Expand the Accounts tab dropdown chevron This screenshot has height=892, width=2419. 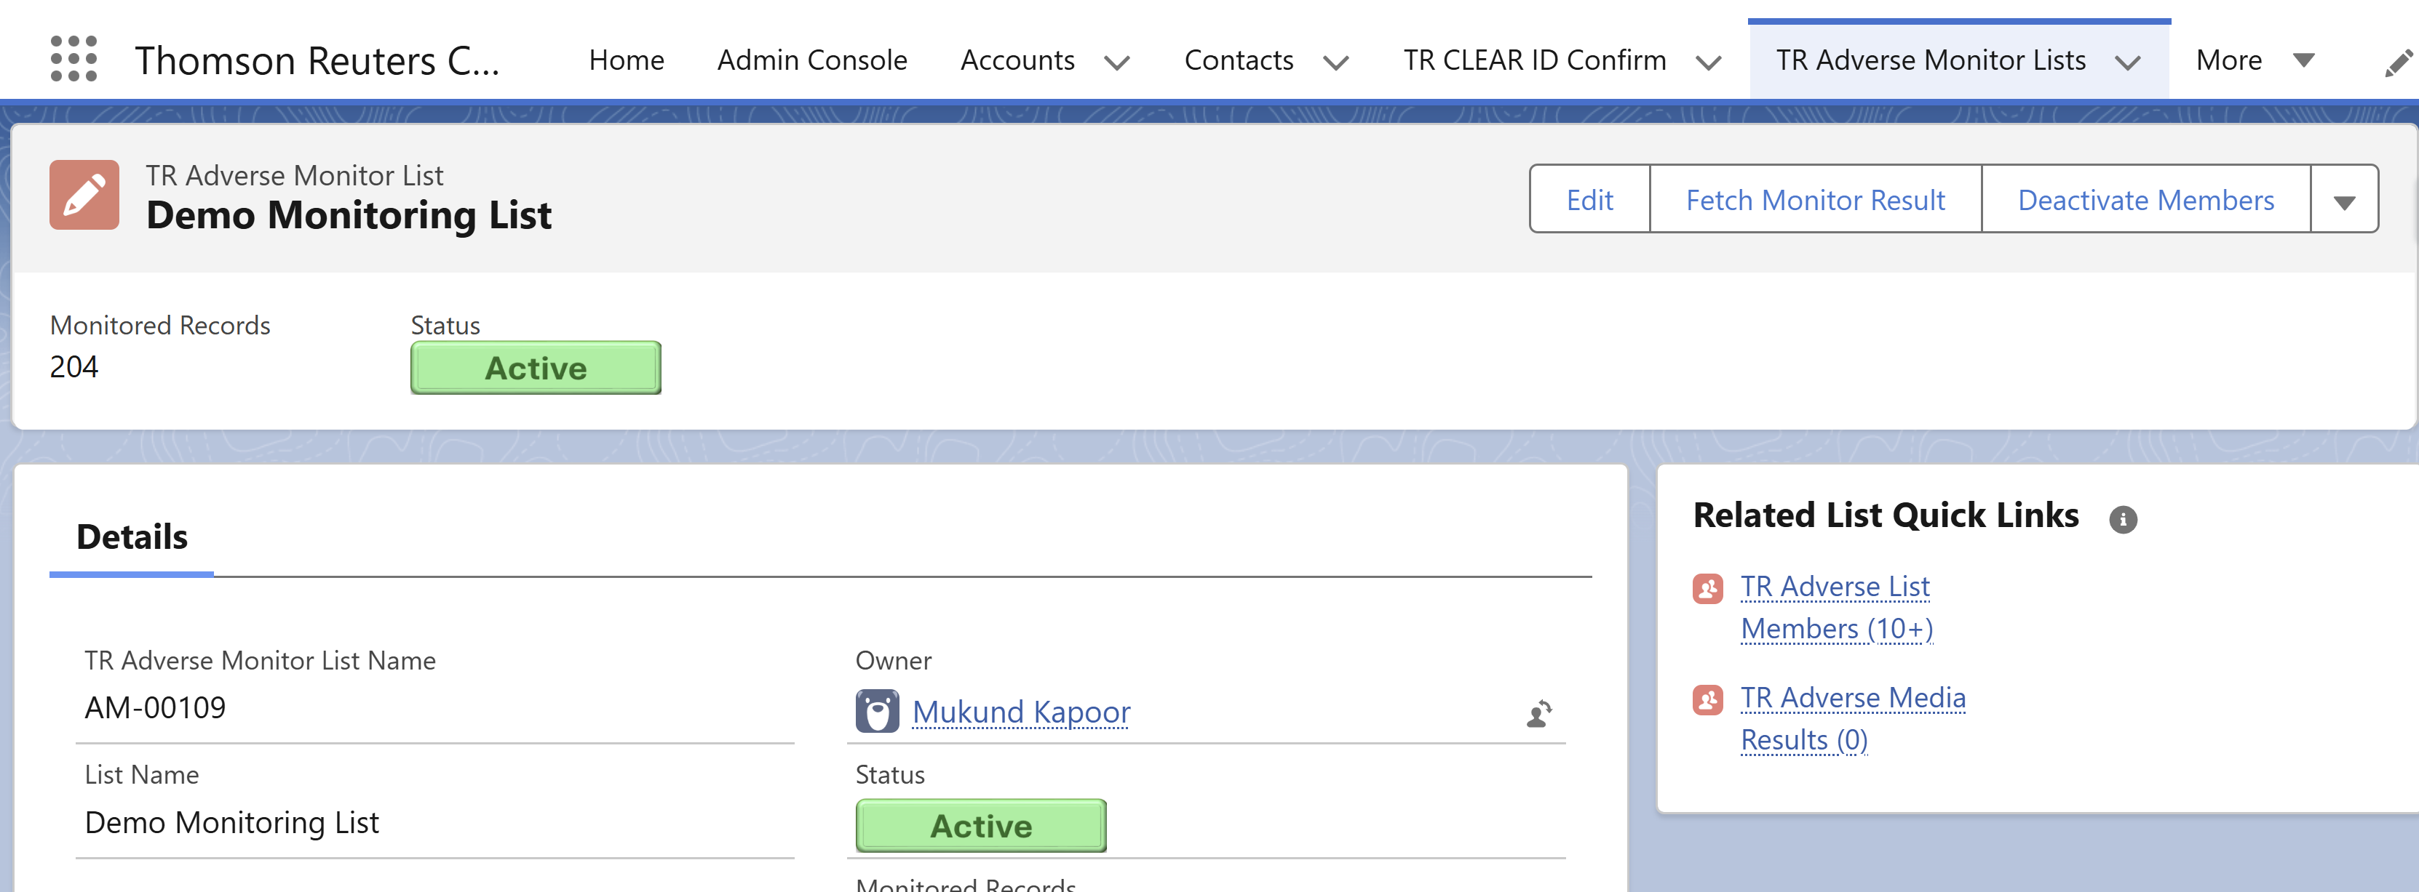point(1116,63)
